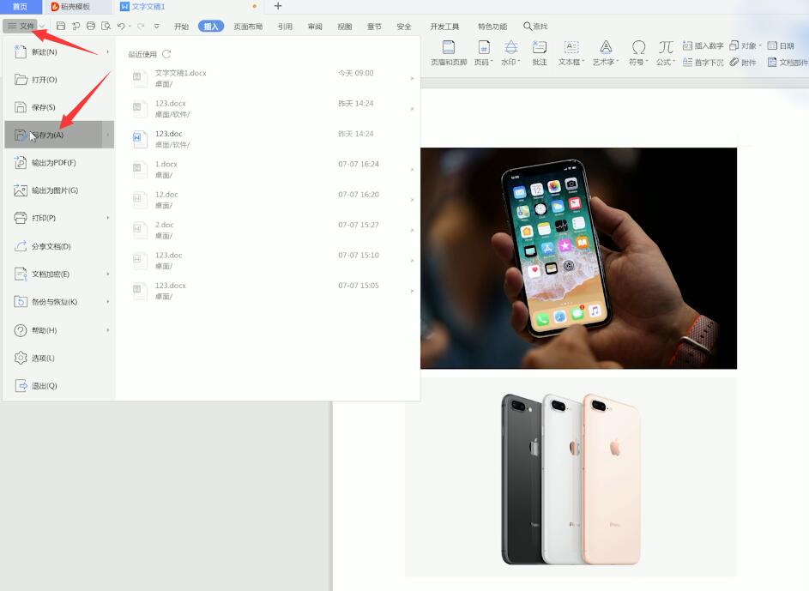Click the 文件 menu button
Image resolution: width=809 pixels, height=591 pixels.
(21, 26)
